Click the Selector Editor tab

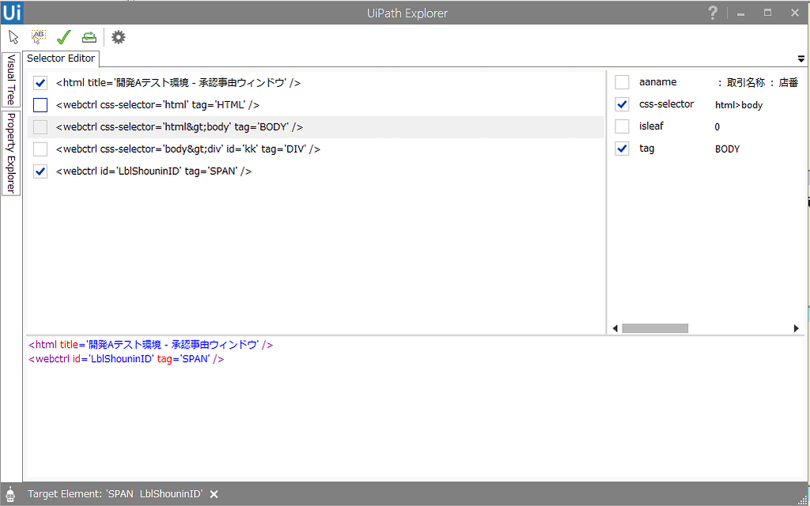click(61, 58)
